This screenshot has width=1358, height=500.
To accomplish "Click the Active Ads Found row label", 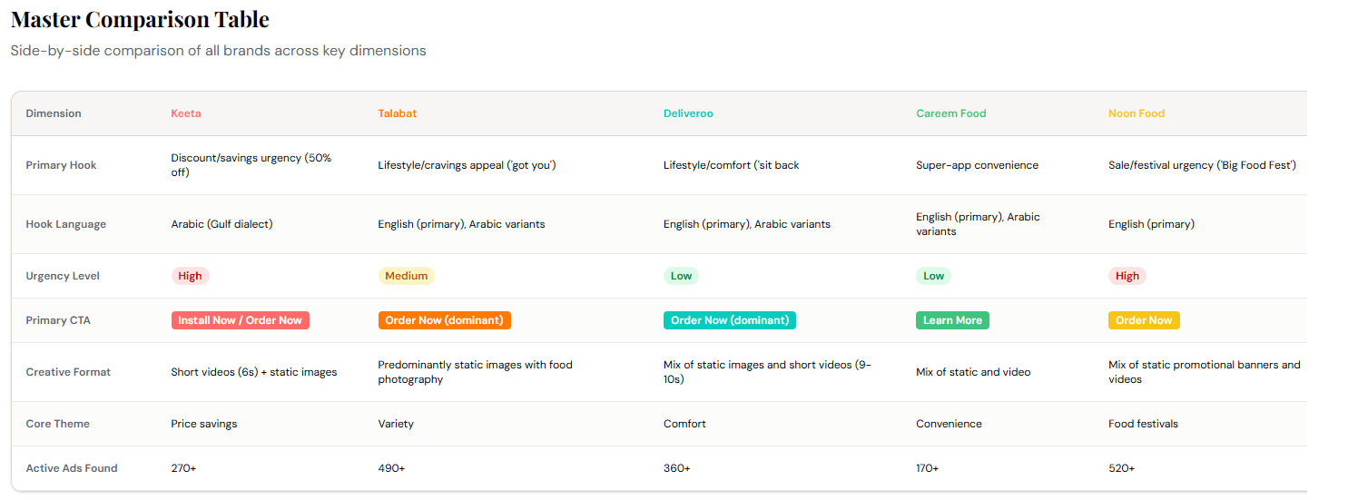I will (72, 468).
